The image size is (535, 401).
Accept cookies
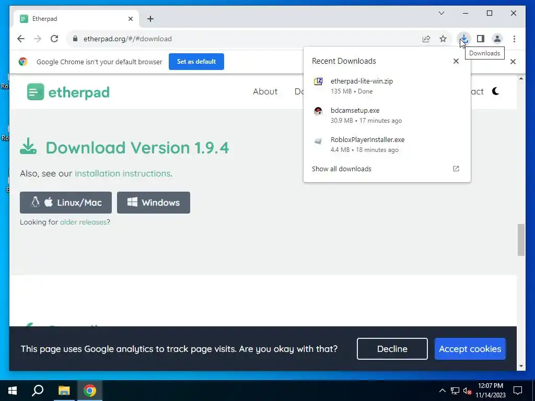[x=470, y=349]
